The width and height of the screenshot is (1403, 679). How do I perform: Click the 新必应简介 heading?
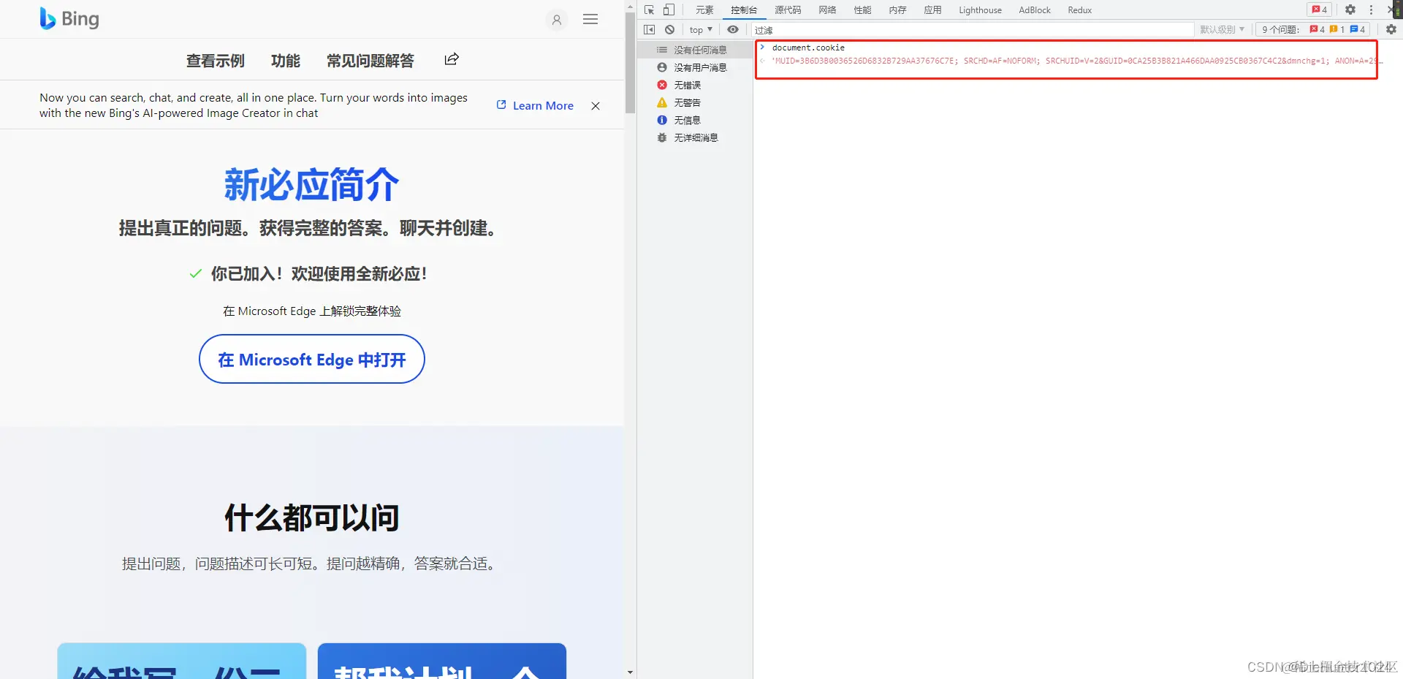click(312, 184)
